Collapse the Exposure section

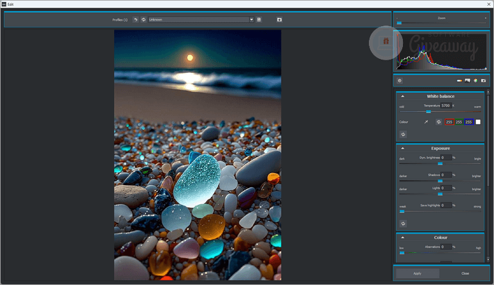point(402,149)
